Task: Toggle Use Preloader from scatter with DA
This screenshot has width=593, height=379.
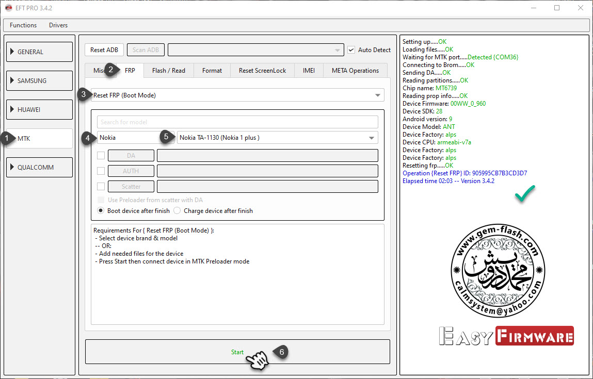Action: [x=101, y=200]
